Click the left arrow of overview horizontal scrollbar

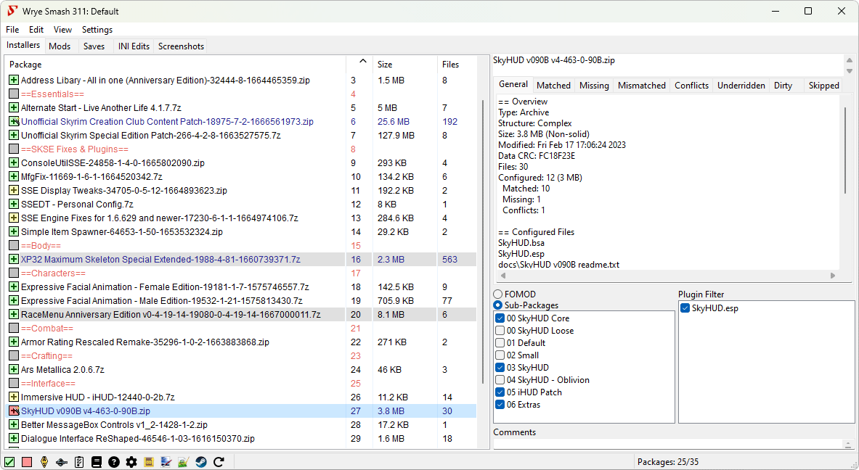point(503,276)
